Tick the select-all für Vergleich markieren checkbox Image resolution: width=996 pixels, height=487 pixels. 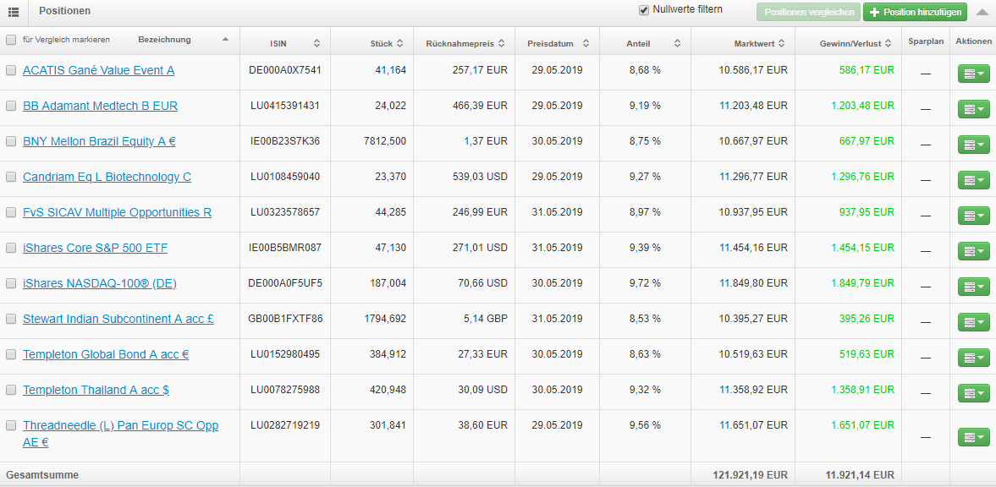[x=11, y=40]
